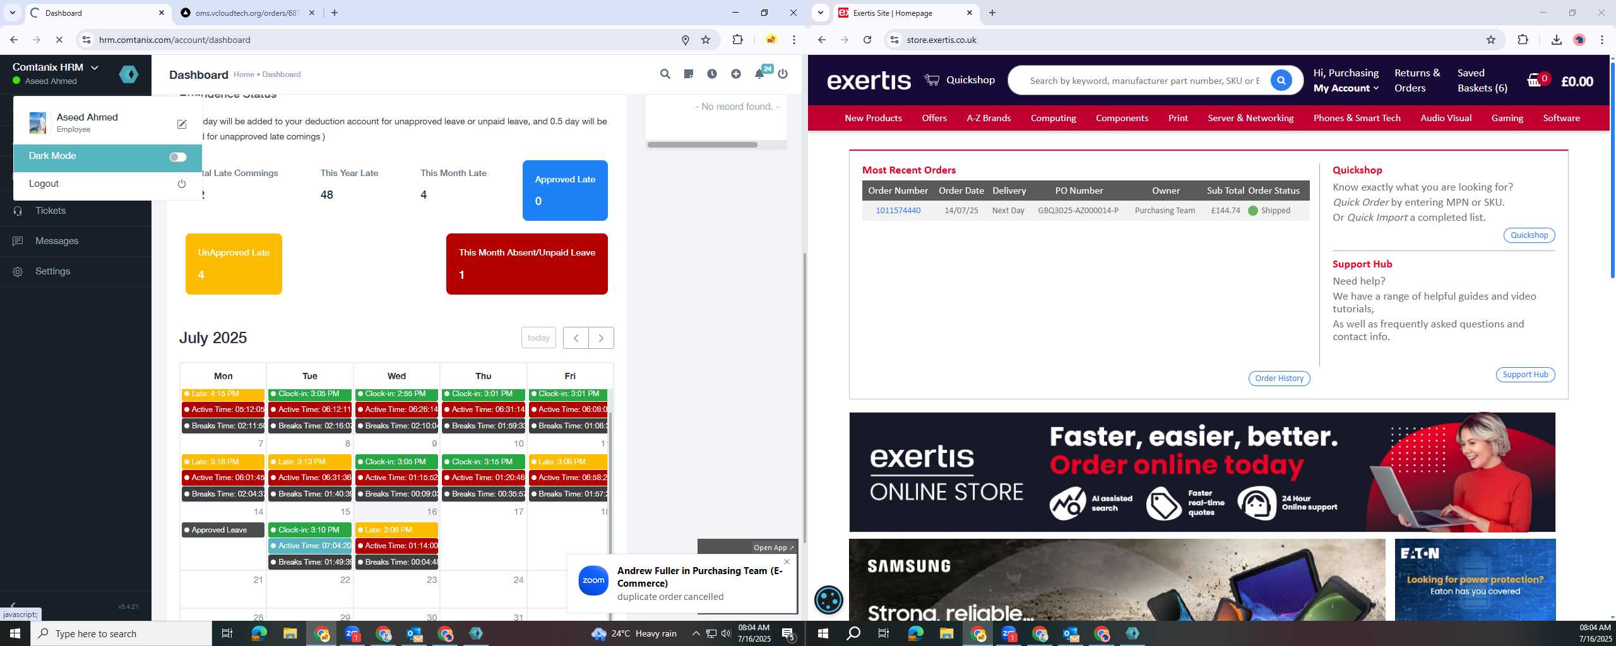Click the blue Exertis search button
The image size is (1616, 646).
pos(1281,81)
